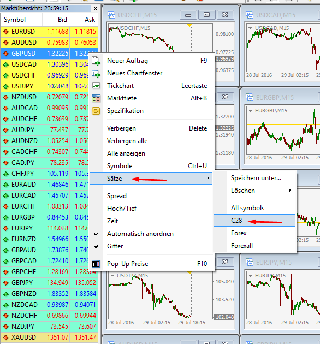This screenshot has width=320, height=344.
Task: Click the USDCHF price label 0.96929
Action: (x=225, y=59)
